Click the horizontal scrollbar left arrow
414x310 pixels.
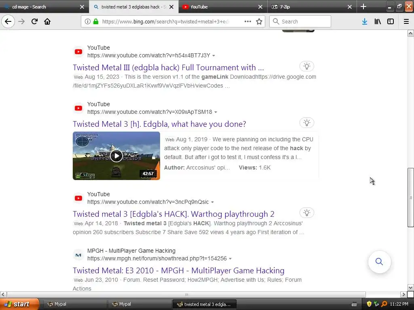tap(3, 294)
